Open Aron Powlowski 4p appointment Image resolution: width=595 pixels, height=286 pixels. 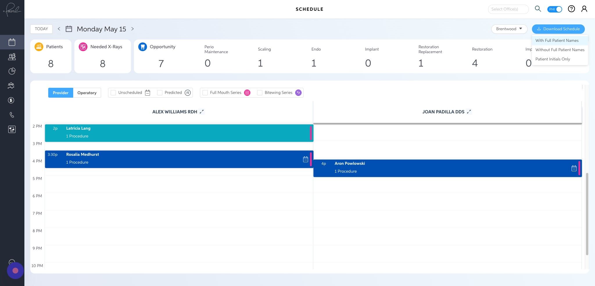(x=447, y=168)
